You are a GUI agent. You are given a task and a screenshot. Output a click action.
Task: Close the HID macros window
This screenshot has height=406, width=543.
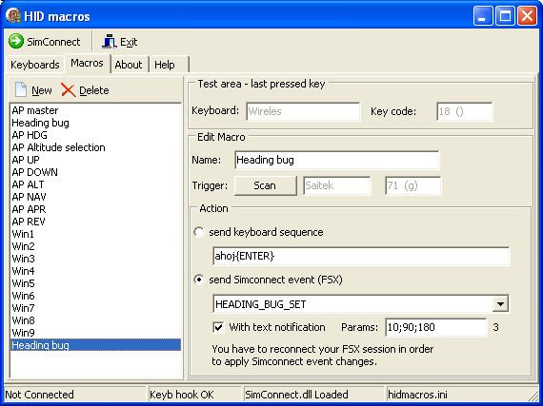tap(527, 16)
